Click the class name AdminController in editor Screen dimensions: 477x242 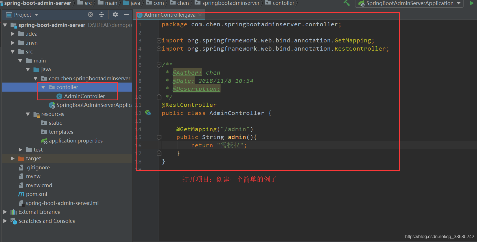pyautogui.click(x=237, y=113)
